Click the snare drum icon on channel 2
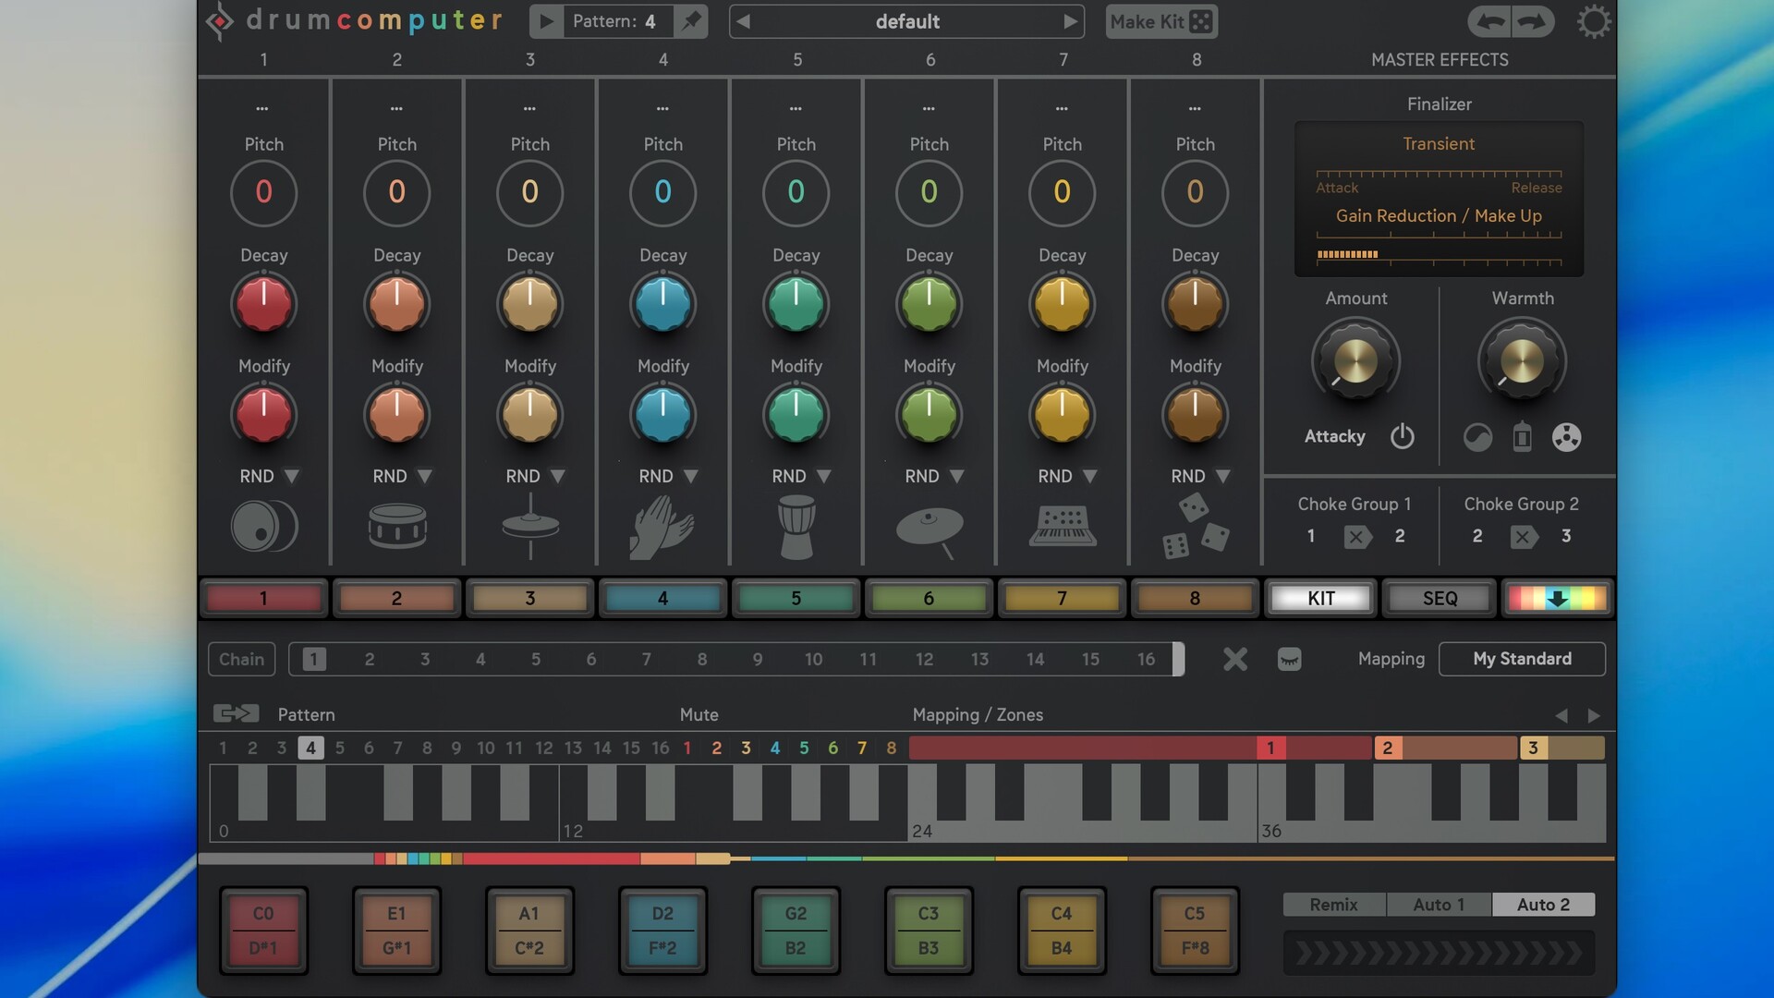The image size is (1774, 998). click(397, 527)
